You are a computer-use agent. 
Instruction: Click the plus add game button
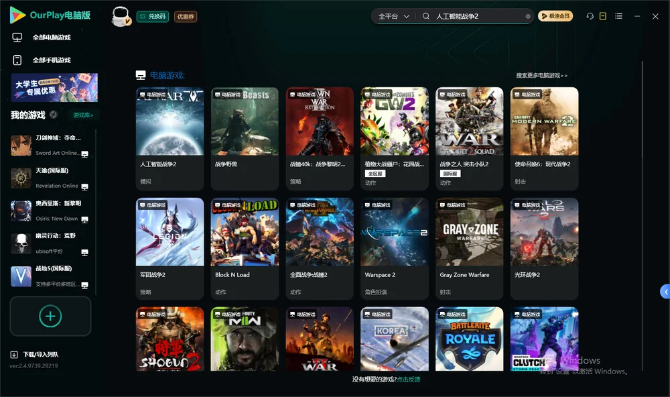coord(50,316)
